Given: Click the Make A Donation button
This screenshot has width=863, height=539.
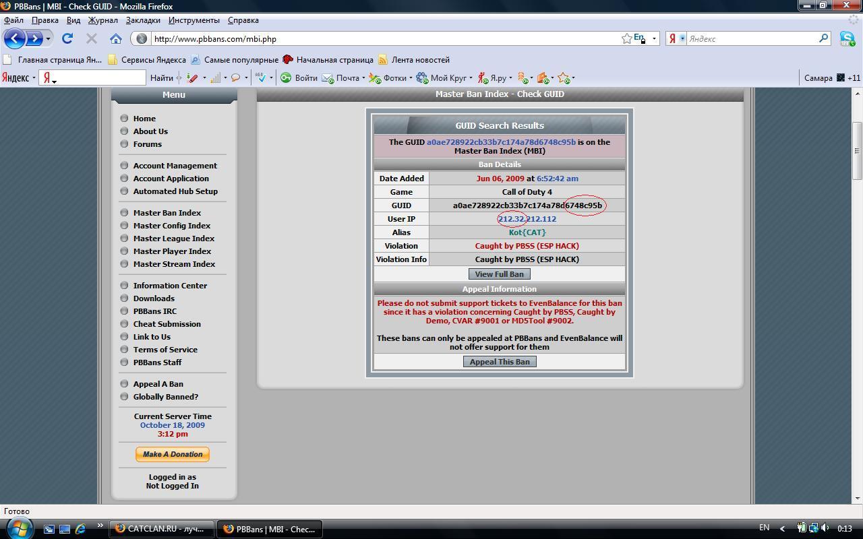Looking at the screenshot, I should pos(173,454).
